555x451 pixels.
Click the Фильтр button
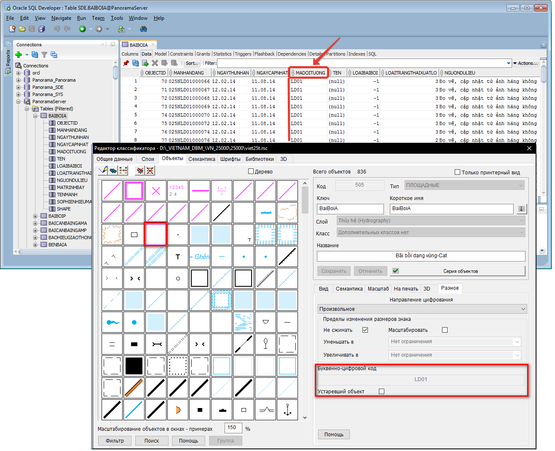[115, 441]
